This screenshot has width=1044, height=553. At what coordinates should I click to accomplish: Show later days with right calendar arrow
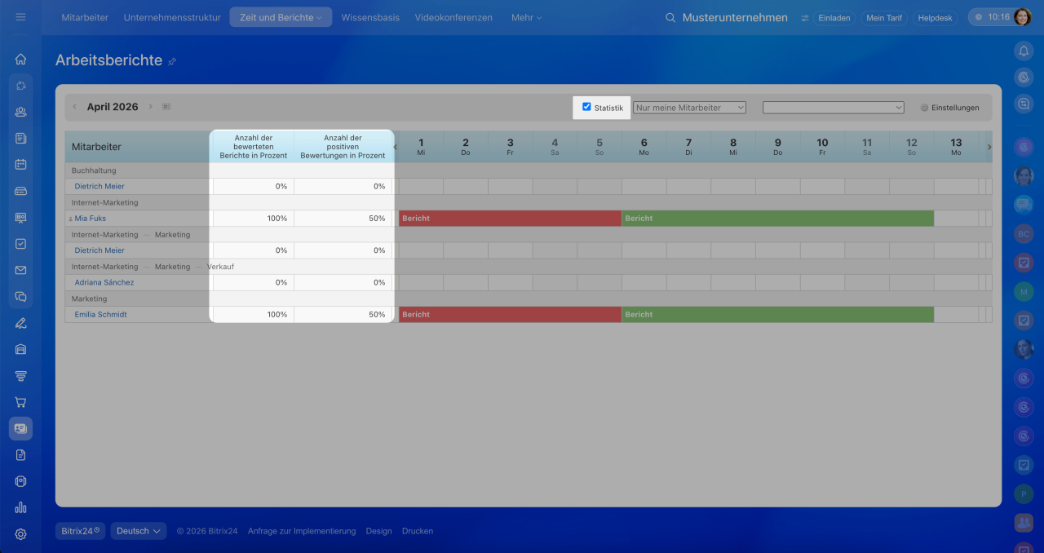click(989, 147)
